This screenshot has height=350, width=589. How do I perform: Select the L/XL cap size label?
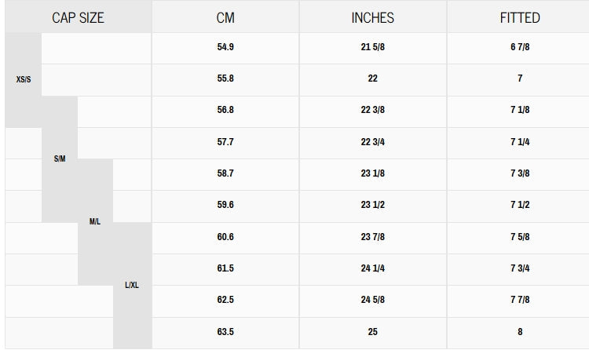(131, 285)
